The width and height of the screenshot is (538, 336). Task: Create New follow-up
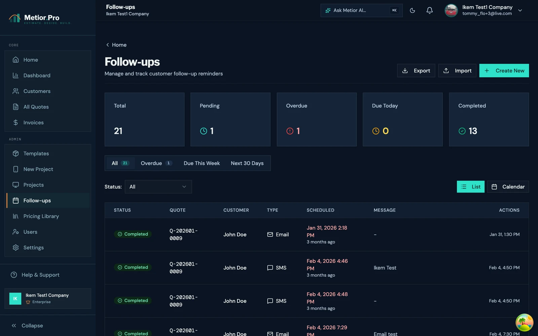[504, 71]
